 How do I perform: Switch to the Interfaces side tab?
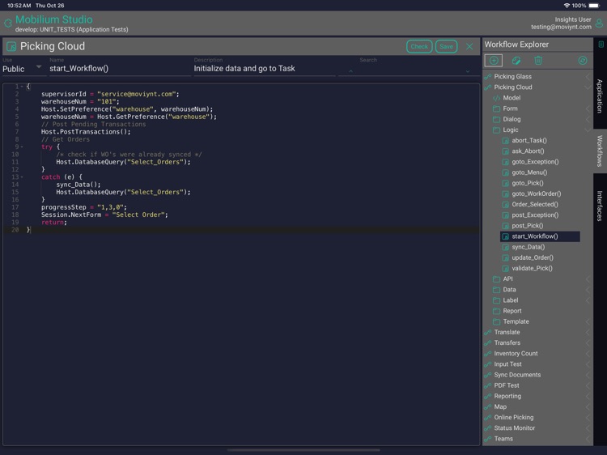pyautogui.click(x=600, y=206)
